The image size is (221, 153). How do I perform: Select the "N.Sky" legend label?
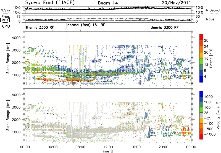(5, 10)
